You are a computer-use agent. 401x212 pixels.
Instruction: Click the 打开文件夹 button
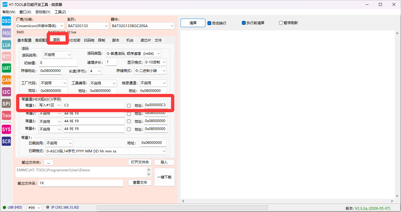point(140,162)
